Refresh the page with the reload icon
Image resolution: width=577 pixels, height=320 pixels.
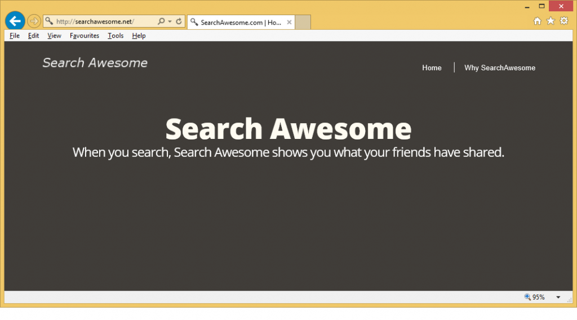[x=179, y=21]
